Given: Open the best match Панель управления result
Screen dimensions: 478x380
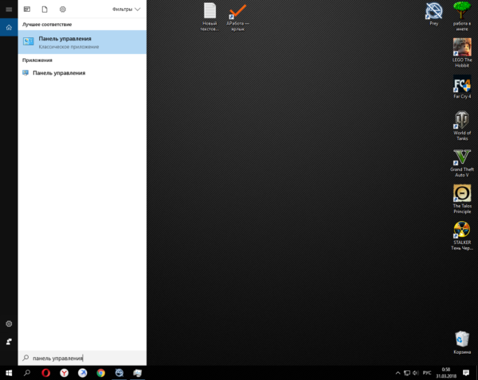Looking at the screenshot, I should pos(82,42).
